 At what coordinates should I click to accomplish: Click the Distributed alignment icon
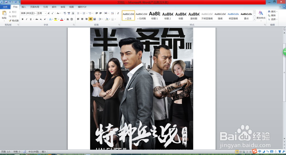(94, 19)
